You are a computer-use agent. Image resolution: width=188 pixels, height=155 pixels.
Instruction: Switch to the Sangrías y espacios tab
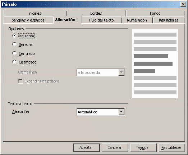28,20
